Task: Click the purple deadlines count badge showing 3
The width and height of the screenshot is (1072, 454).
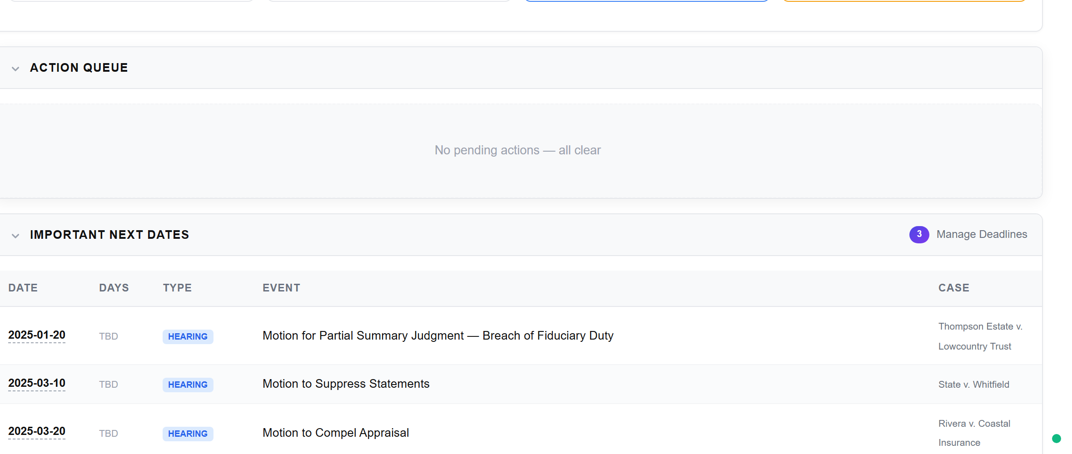Action: pos(919,234)
